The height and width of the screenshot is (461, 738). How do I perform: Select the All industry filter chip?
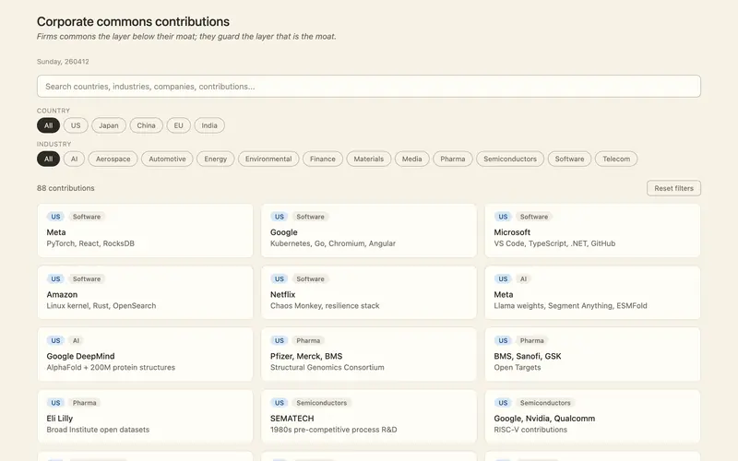(x=49, y=159)
